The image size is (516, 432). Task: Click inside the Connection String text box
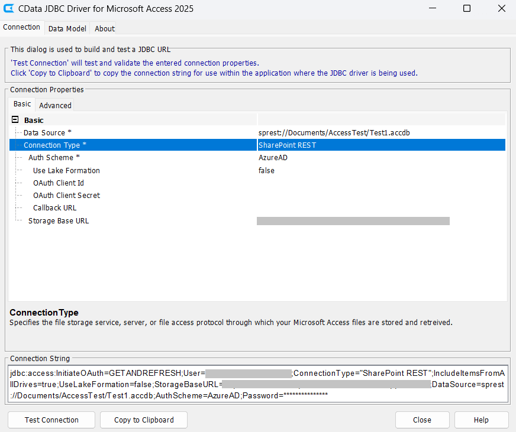coord(257,384)
